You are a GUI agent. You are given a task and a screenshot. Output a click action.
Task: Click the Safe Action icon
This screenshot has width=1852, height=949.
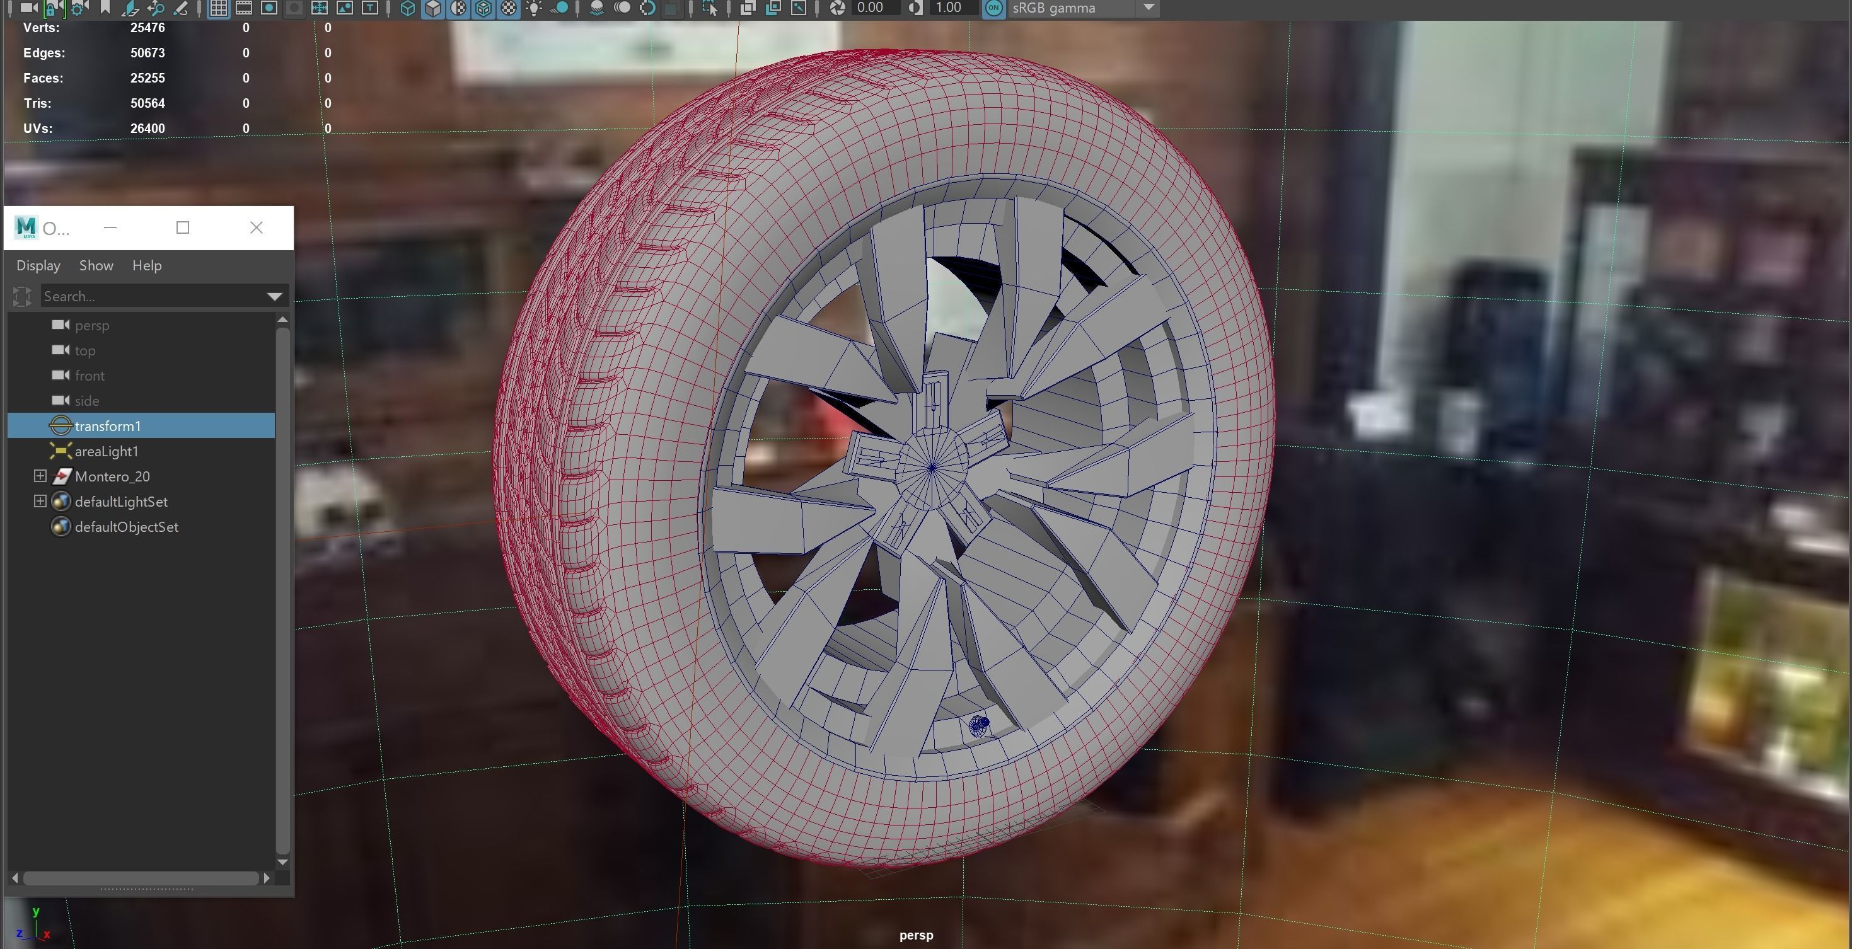pos(344,8)
